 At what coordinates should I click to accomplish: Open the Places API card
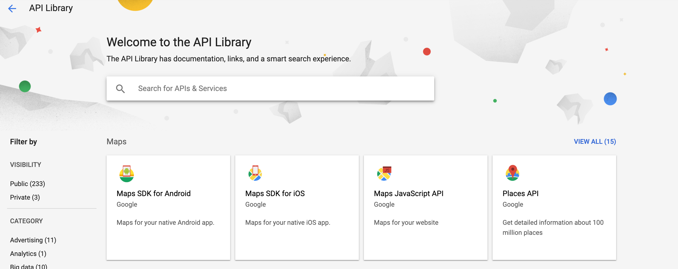pos(554,208)
